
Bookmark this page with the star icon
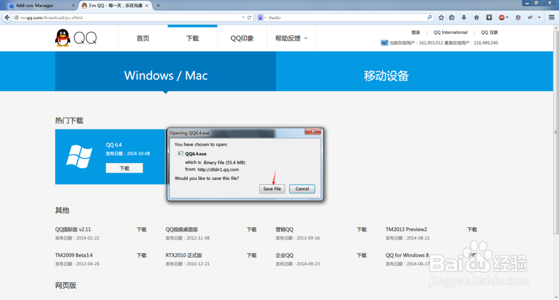[441, 17]
